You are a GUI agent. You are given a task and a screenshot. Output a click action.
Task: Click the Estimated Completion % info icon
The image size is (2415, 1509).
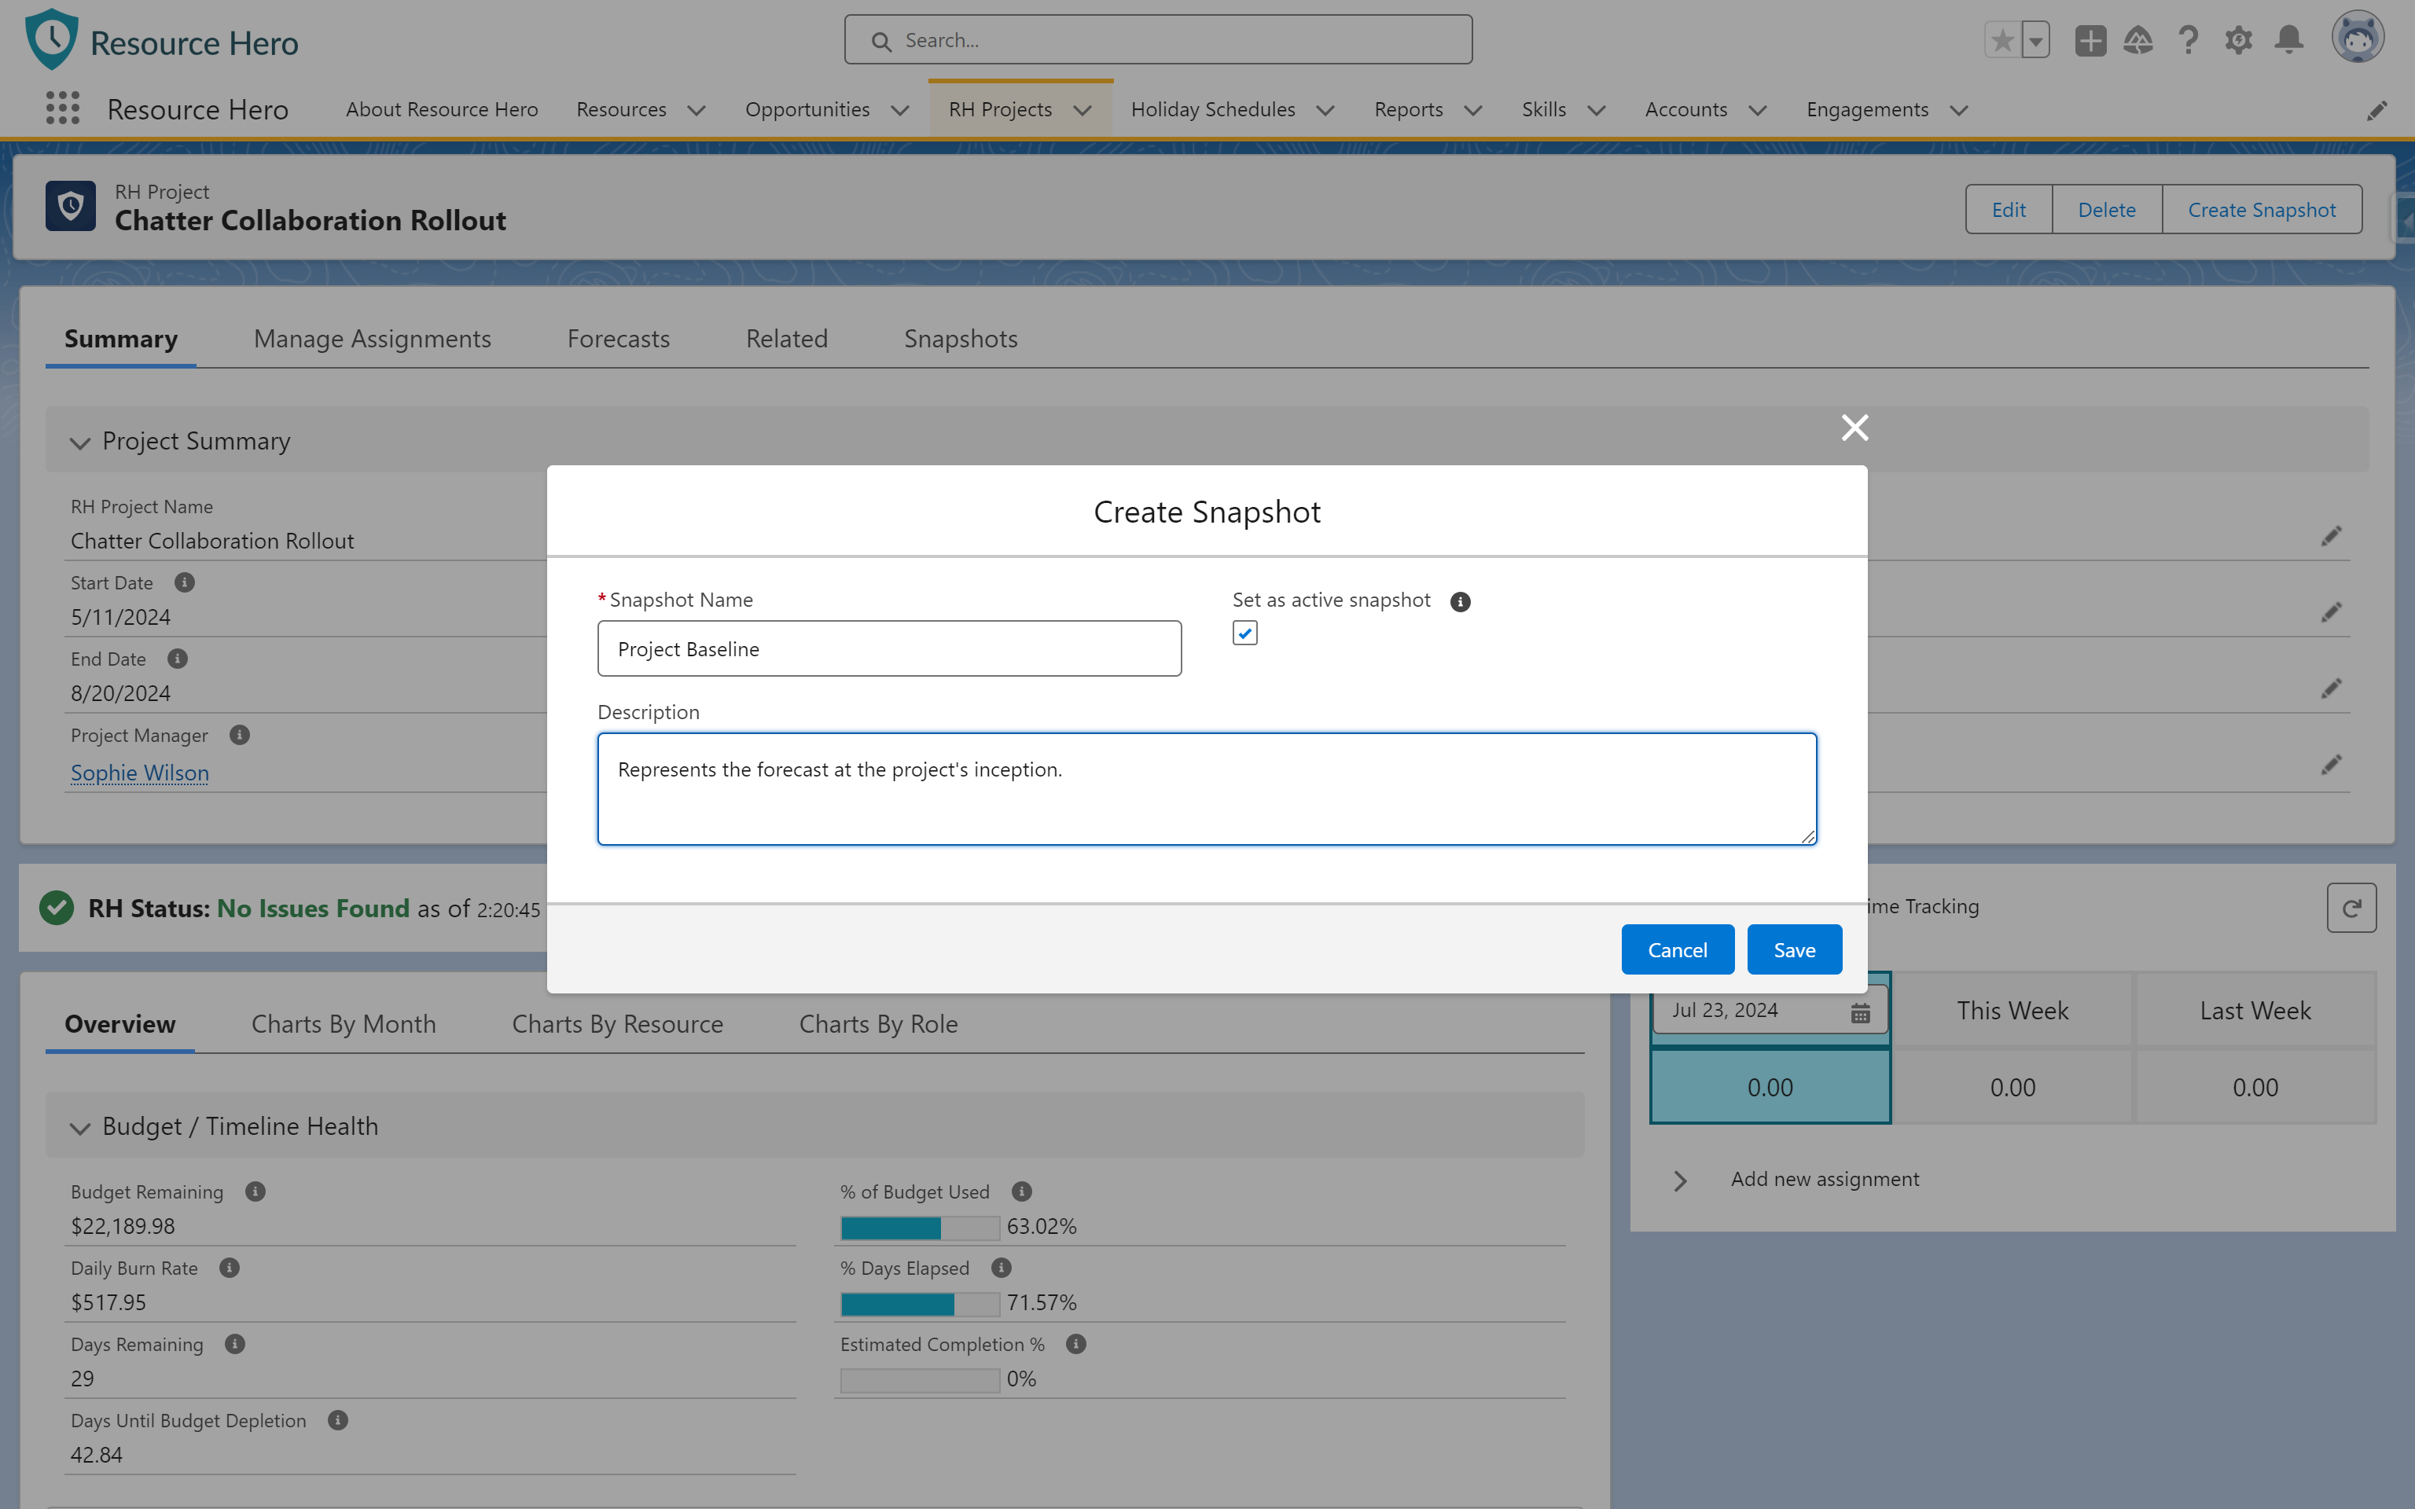[1075, 1343]
